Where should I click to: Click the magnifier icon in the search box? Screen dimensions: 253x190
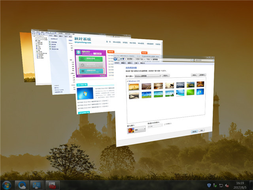tap(213, 61)
